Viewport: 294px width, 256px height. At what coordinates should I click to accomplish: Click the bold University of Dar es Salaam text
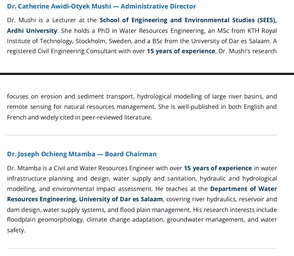121,199
